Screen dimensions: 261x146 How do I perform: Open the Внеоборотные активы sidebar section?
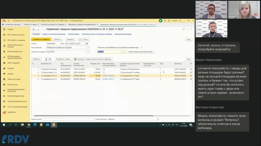[15, 96]
